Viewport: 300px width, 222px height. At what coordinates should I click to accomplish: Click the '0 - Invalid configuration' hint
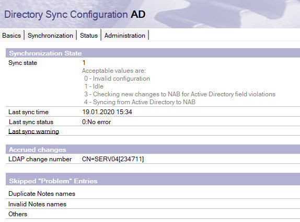117,79
